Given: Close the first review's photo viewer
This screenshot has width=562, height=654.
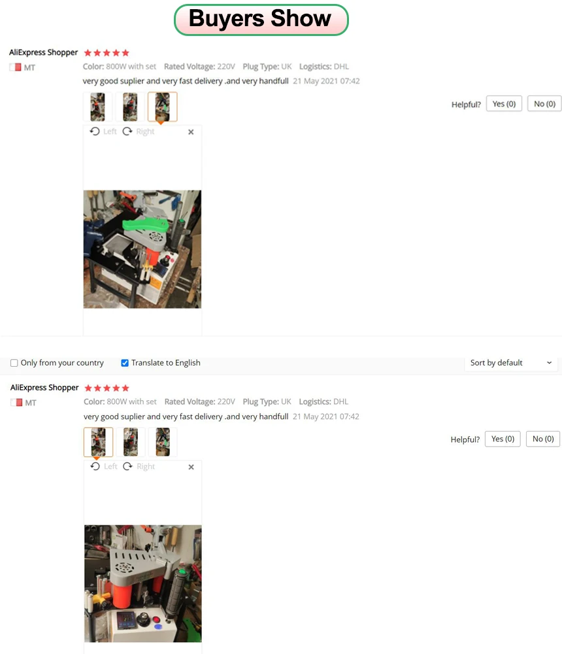Looking at the screenshot, I should click(191, 132).
